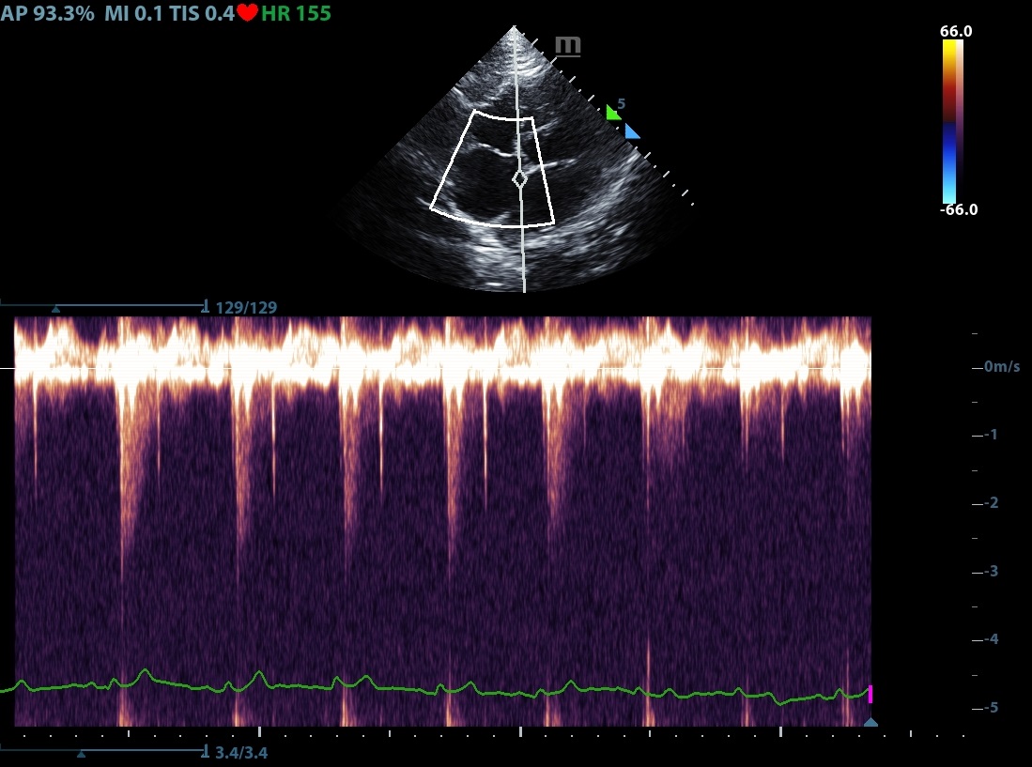Click the 'TIS 0.4' value
1032x767 pixels.
(x=202, y=13)
